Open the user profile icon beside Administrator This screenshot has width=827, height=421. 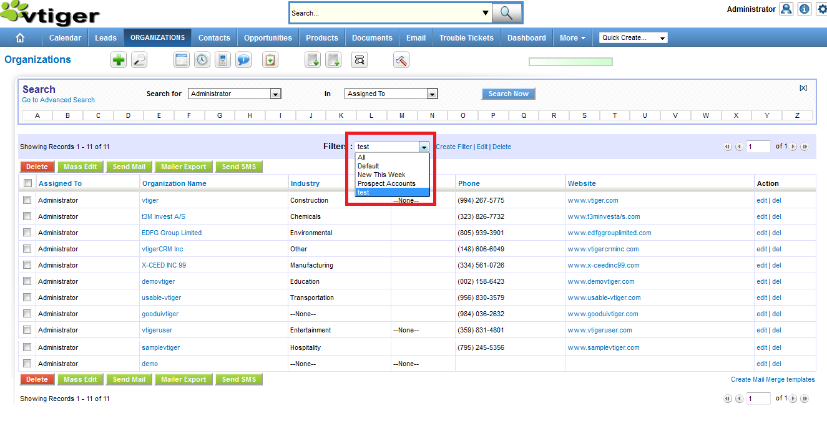[x=786, y=9]
